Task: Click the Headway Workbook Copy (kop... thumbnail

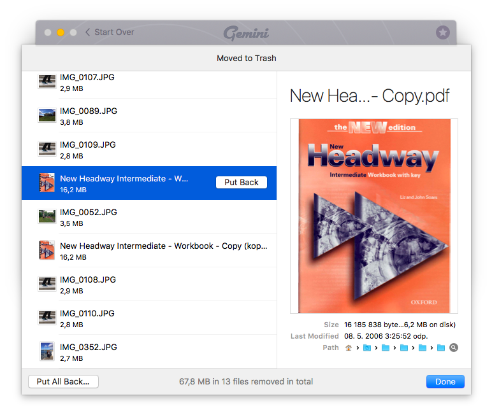Action: click(x=47, y=250)
